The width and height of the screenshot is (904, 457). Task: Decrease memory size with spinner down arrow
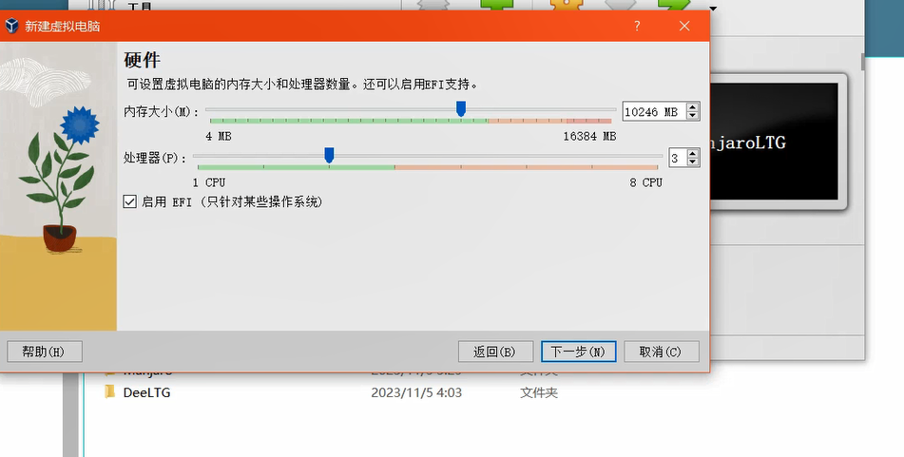point(692,116)
